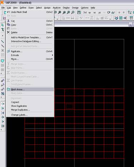Click Merge Duplicates menu entry

pyautogui.click(x=20, y=110)
